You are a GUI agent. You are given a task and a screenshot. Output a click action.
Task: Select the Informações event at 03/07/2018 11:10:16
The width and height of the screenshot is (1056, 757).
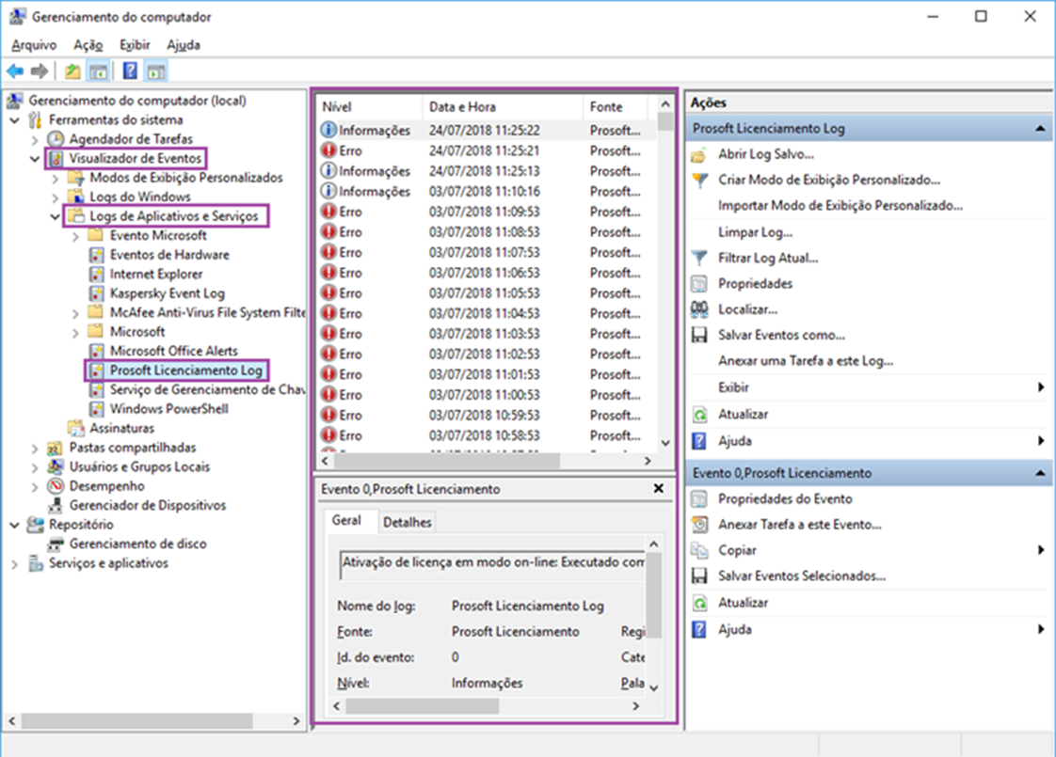pyautogui.click(x=487, y=192)
